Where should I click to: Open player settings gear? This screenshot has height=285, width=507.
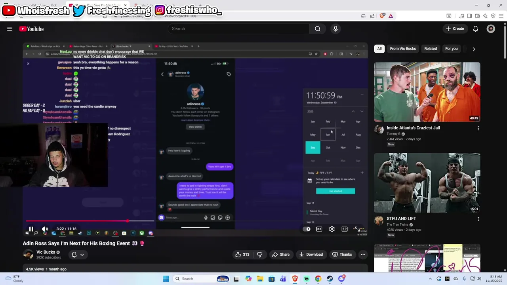(x=332, y=229)
